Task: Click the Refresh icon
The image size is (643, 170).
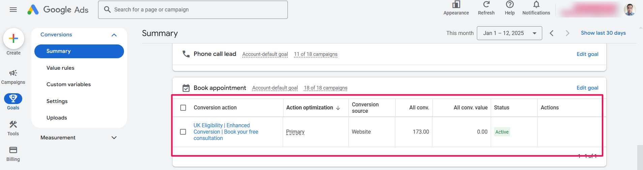Action: click(x=486, y=5)
